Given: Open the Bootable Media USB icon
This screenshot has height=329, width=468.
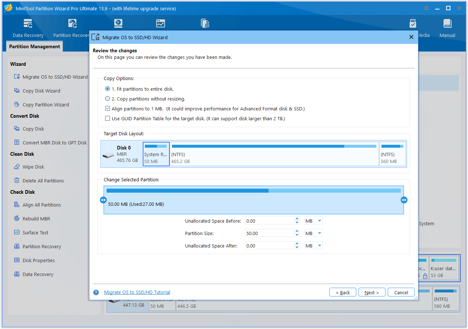Looking at the screenshot, I should (x=413, y=23).
